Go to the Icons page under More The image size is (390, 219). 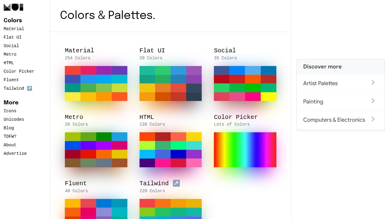click(x=10, y=111)
